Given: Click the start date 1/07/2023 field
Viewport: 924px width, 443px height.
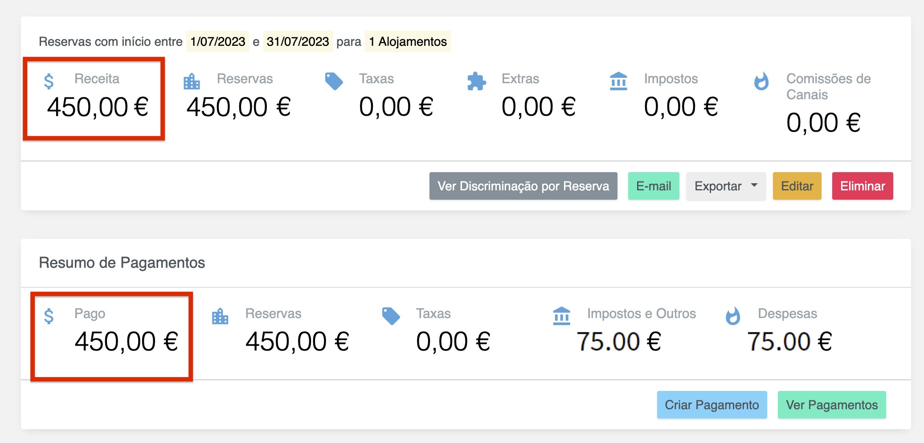Looking at the screenshot, I should (217, 42).
